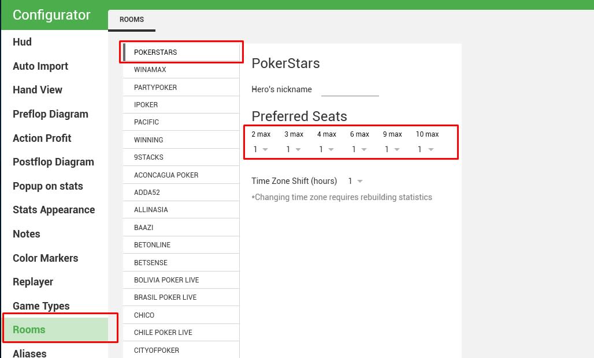
Task: Open the Hud settings section
Action: pyautogui.click(x=22, y=42)
